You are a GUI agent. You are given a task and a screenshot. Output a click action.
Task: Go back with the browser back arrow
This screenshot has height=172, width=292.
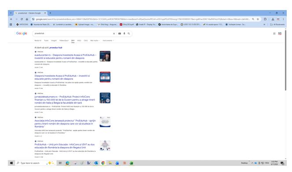coord(11,19)
